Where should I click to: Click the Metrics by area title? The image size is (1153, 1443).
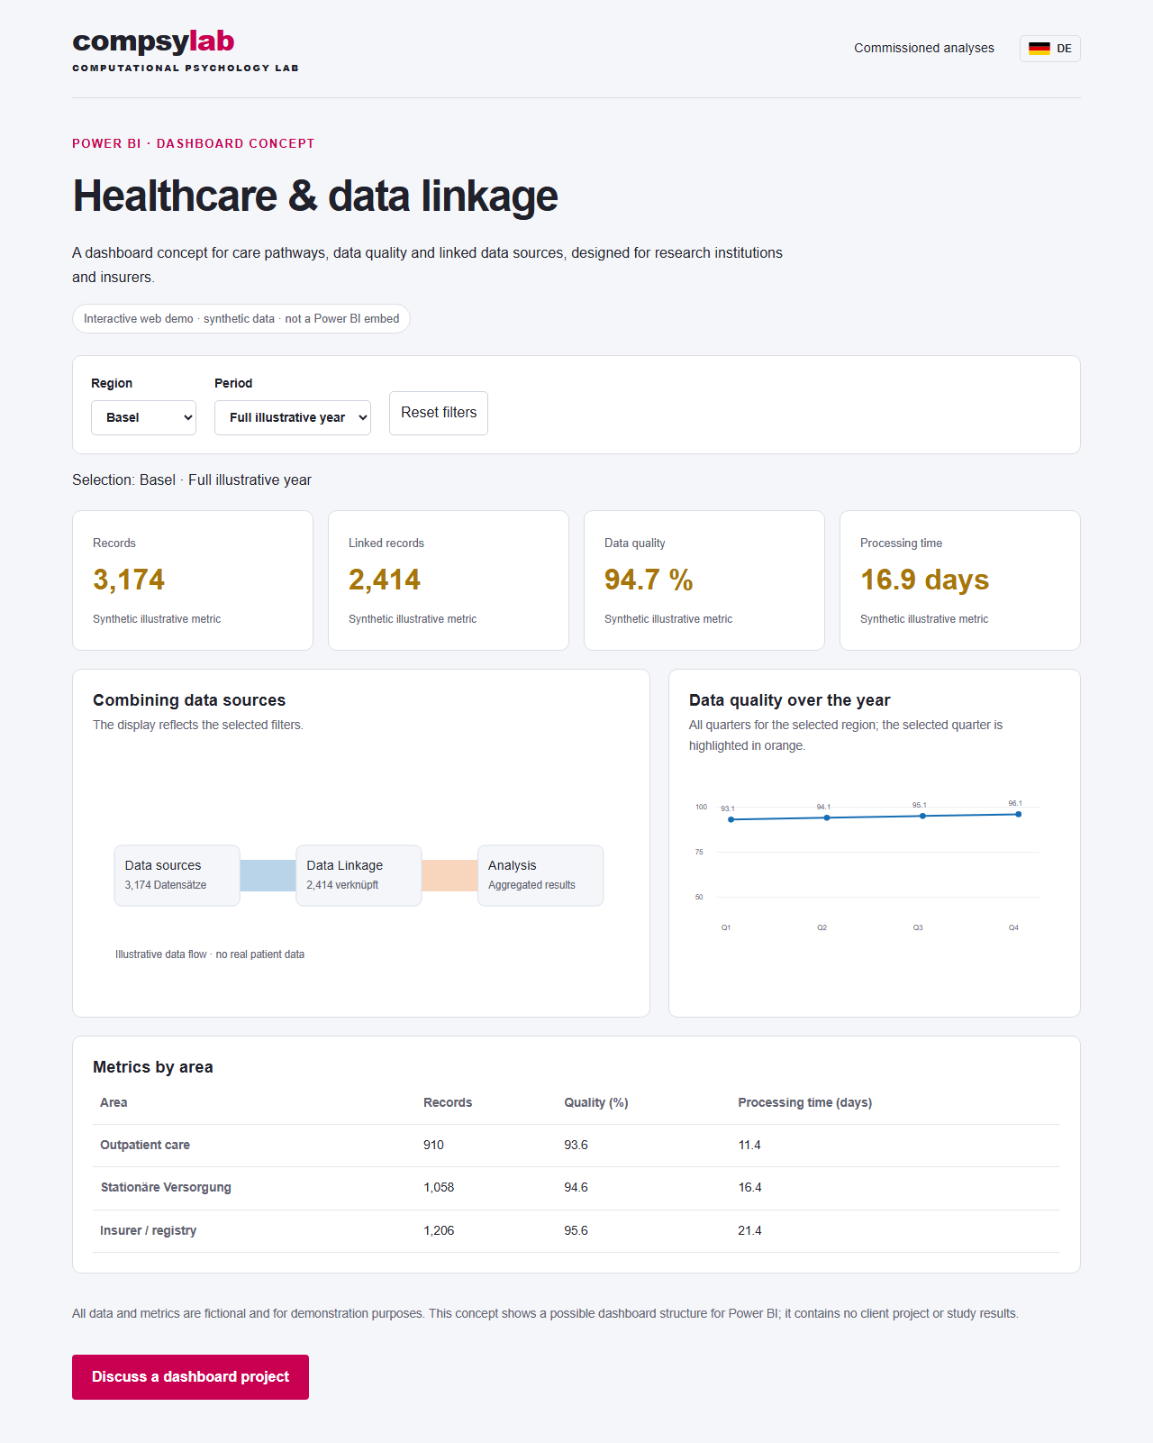pyautogui.click(x=153, y=1067)
